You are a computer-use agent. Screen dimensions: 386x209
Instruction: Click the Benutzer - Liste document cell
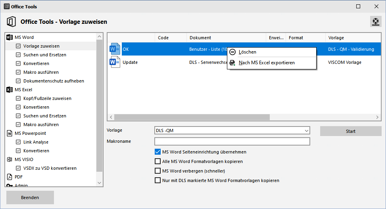208,49
